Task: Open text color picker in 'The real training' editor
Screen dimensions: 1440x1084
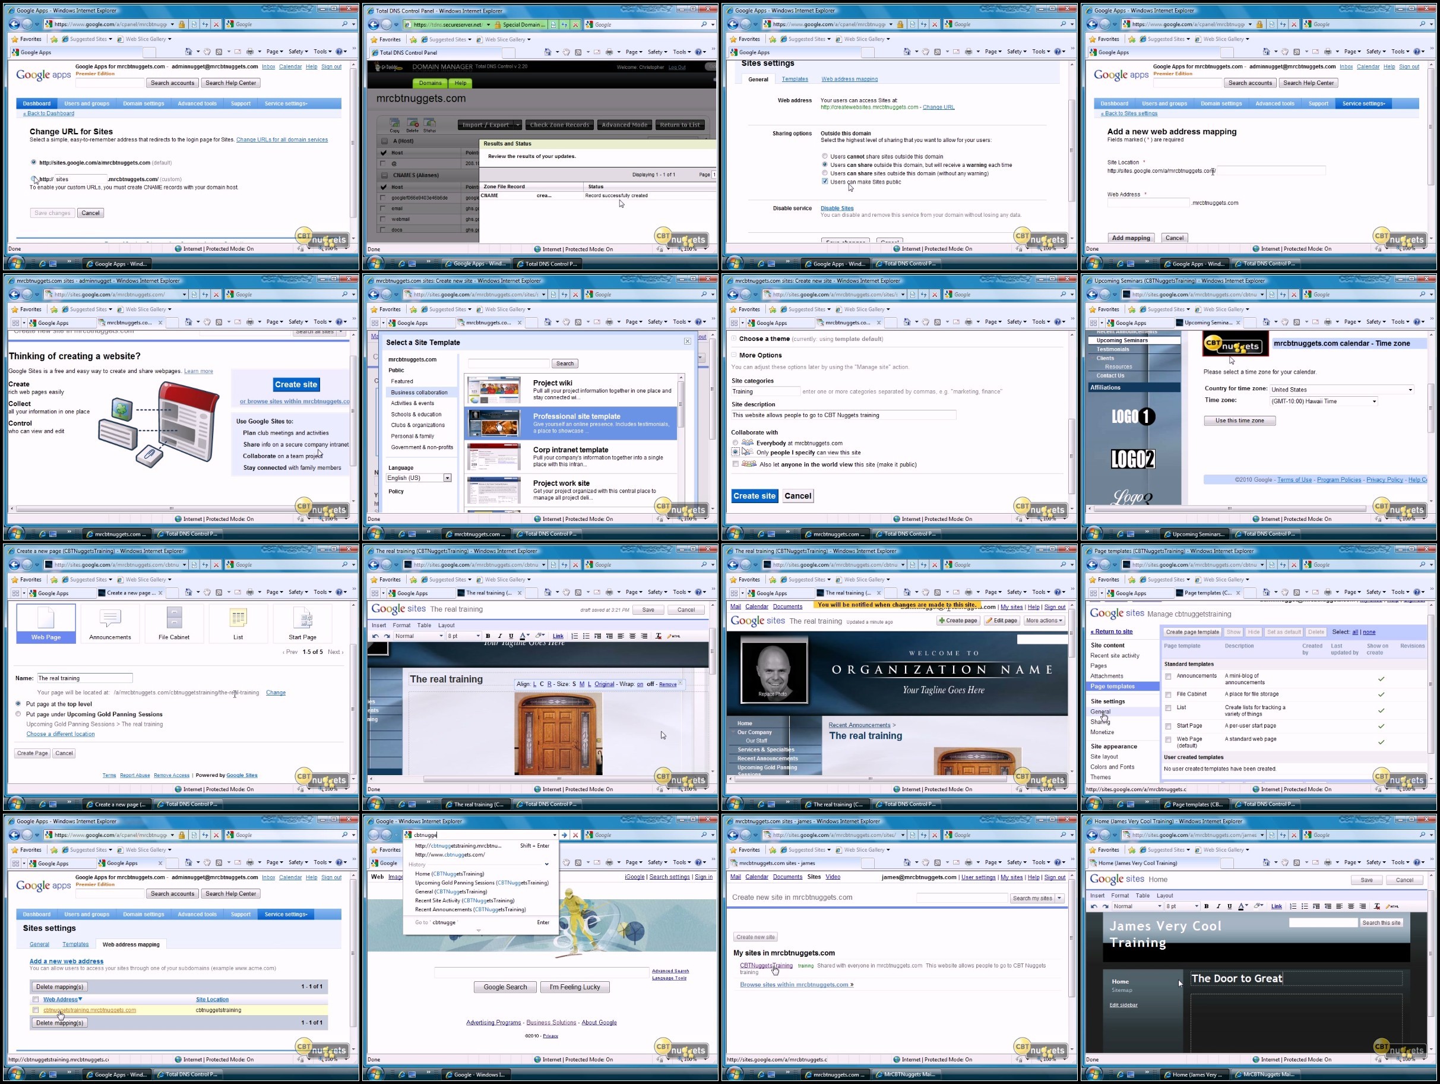Action: pyautogui.click(x=524, y=636)
